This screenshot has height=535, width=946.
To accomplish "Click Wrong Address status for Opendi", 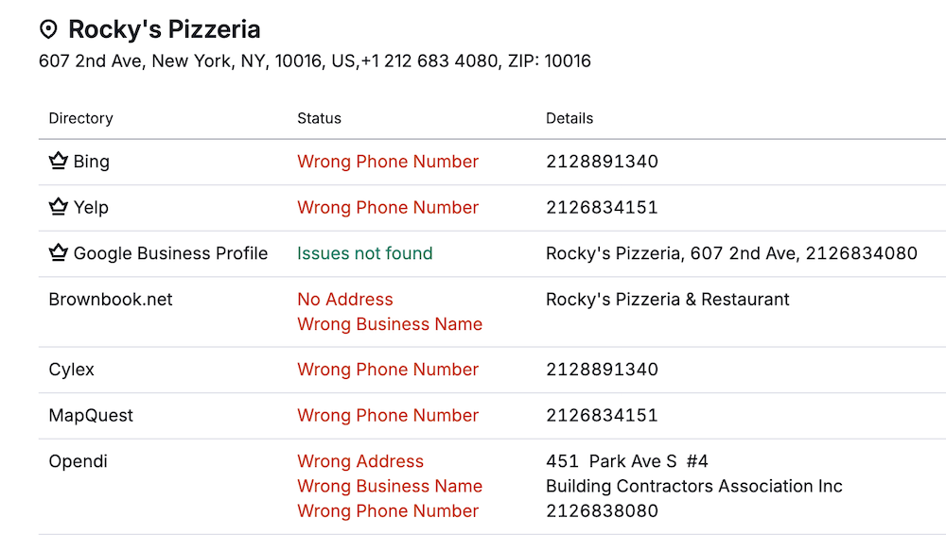I will coord(360,461).
